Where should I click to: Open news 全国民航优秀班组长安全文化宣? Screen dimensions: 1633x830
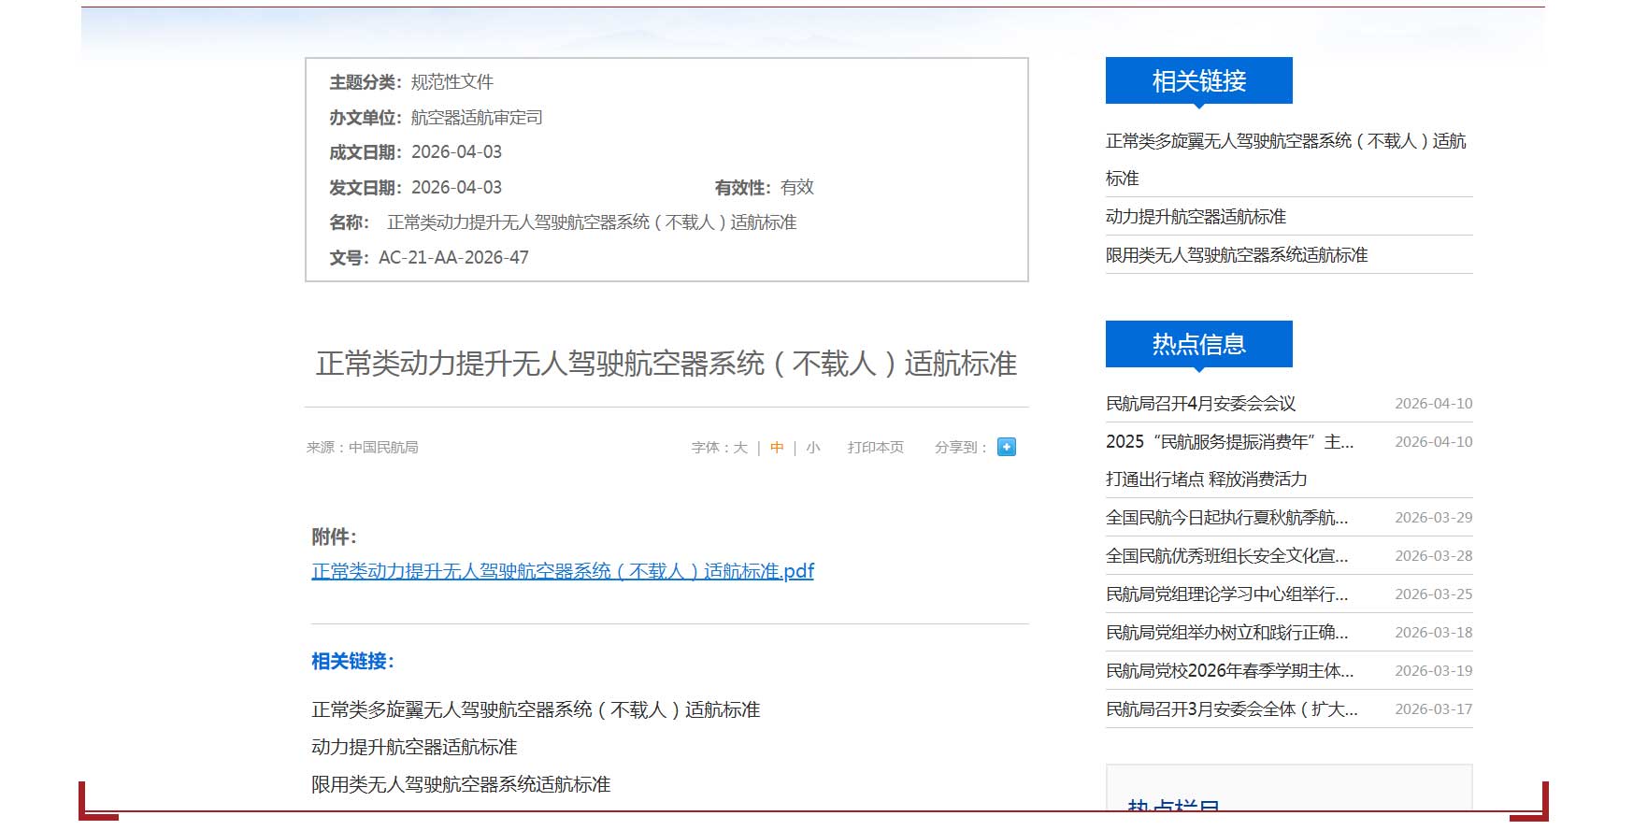[x=1226, y=556]
